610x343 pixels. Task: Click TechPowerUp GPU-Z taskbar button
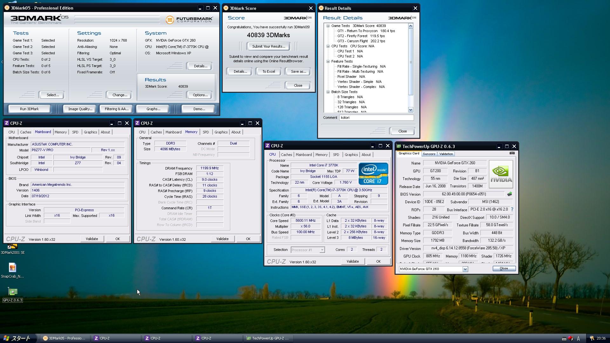pyautogui.click(x=269, y=338)
